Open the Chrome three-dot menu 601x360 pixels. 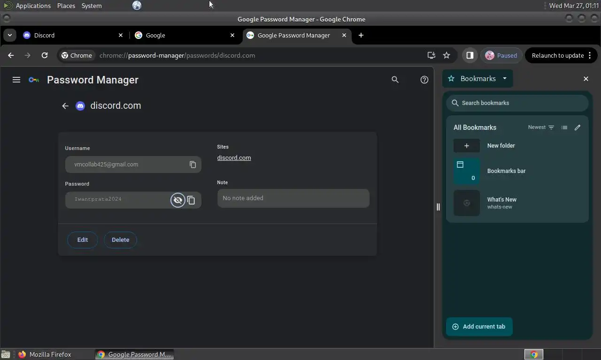(590, 55)
